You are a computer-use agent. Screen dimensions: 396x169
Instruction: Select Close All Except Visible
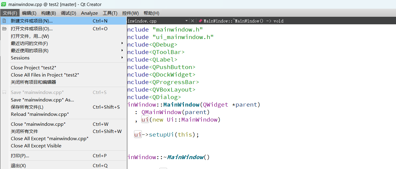click(x=64, y=146)
